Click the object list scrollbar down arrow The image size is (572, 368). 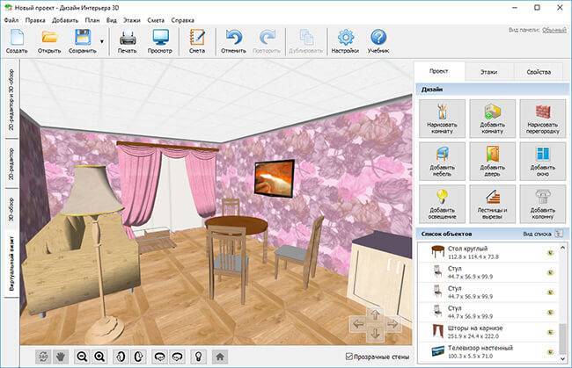(x=563, y=358)
